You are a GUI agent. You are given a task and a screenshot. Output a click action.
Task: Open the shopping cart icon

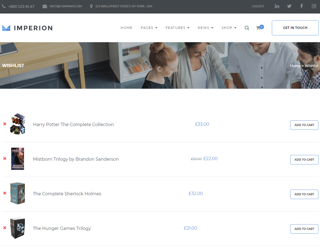click(259, 28)
